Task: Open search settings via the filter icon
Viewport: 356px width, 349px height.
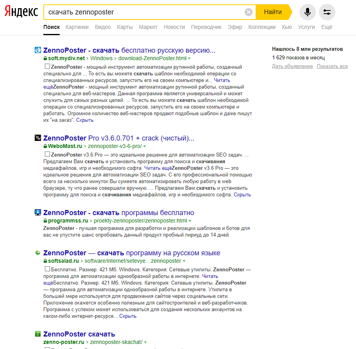Action: [x=327, y=12]
